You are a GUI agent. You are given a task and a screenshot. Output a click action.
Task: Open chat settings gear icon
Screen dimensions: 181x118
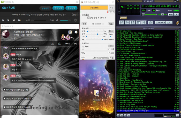pyautogui.click(x=76, y=32)
